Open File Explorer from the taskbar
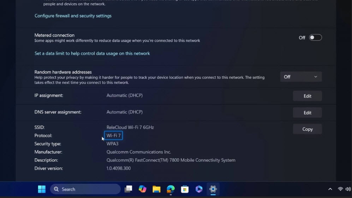 pyautogui.click(x=156, y=189)
